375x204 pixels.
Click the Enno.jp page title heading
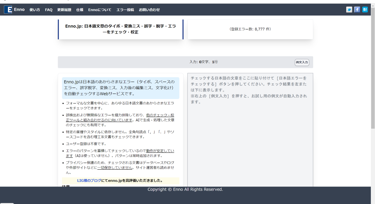click(121, 29)
